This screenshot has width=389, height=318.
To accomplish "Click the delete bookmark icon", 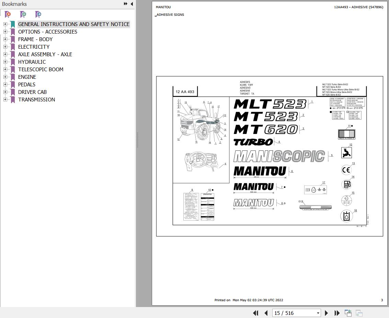I will point(8,14).
